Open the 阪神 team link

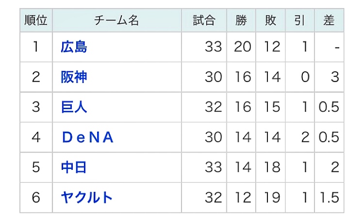coord(74,77)
